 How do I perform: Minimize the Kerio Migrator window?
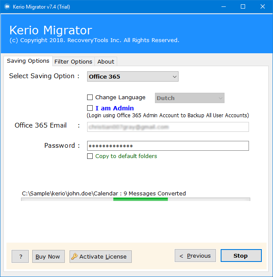pos(224,7)
